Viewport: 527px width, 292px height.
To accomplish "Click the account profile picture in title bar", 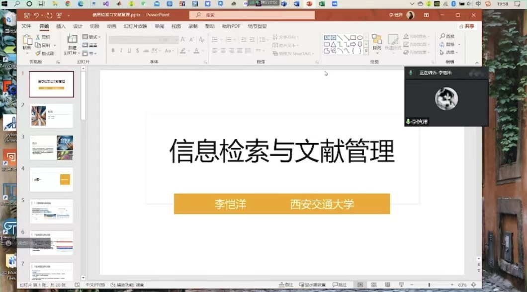I will [410, 15].
